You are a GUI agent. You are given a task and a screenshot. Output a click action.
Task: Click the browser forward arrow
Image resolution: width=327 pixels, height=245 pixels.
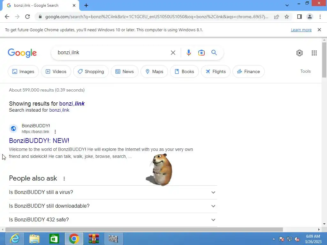click(17, 17)
